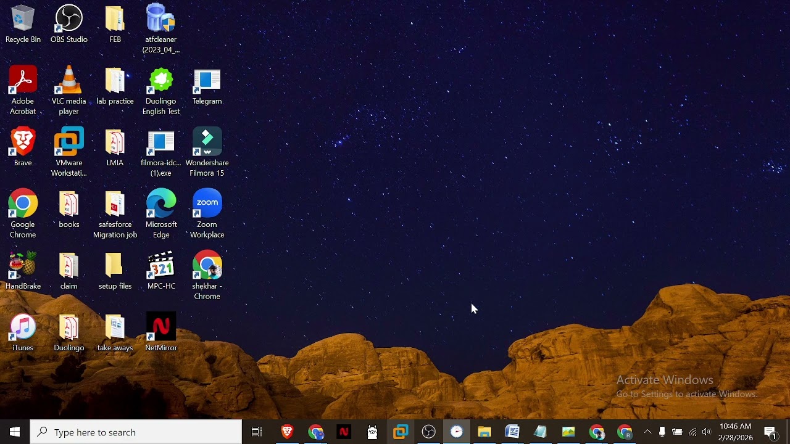Open the Wi-Fi network tray icon

tap(692, 432)
